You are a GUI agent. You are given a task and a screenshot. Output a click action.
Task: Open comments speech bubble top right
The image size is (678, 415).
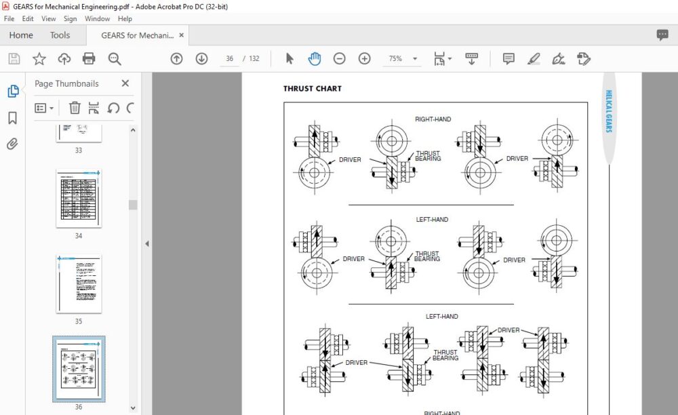pos(662,35)
